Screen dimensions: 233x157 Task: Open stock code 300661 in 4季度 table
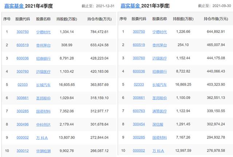coord(23,98)
